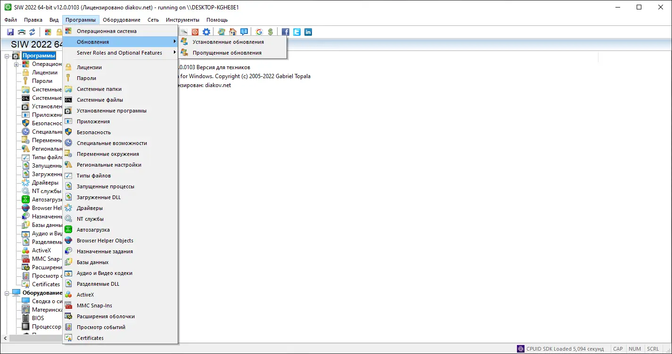Select ActiveX in the left tree

[41, 250]
